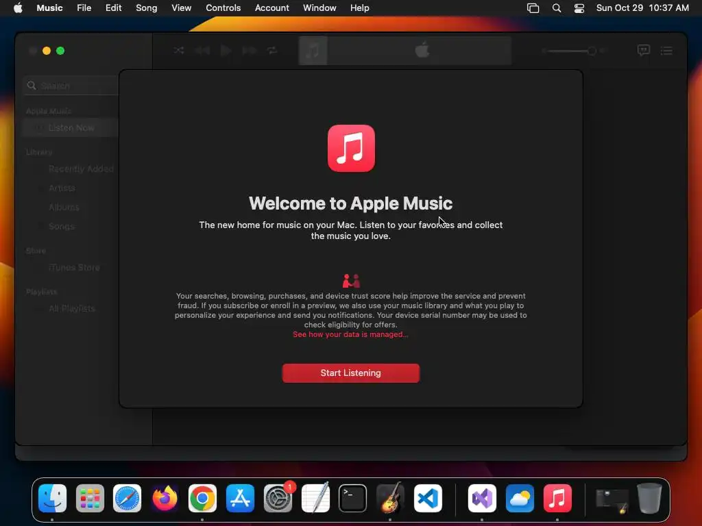702x526 pixels.
Task: Open the Window menu
Action: point(319,8)
